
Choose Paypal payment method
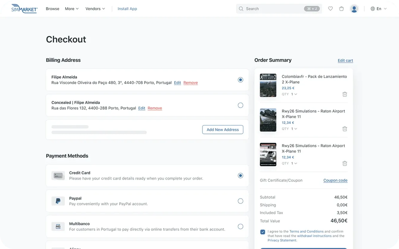point(240,201)
